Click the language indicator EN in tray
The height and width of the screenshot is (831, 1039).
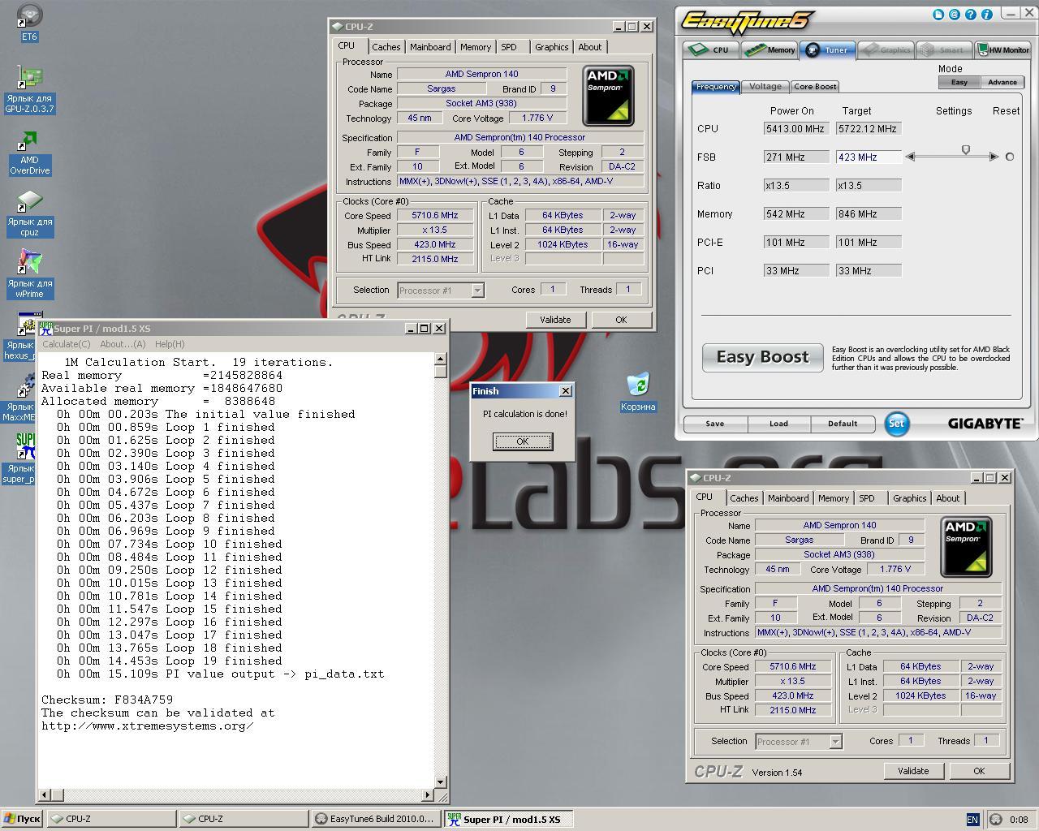972,820
